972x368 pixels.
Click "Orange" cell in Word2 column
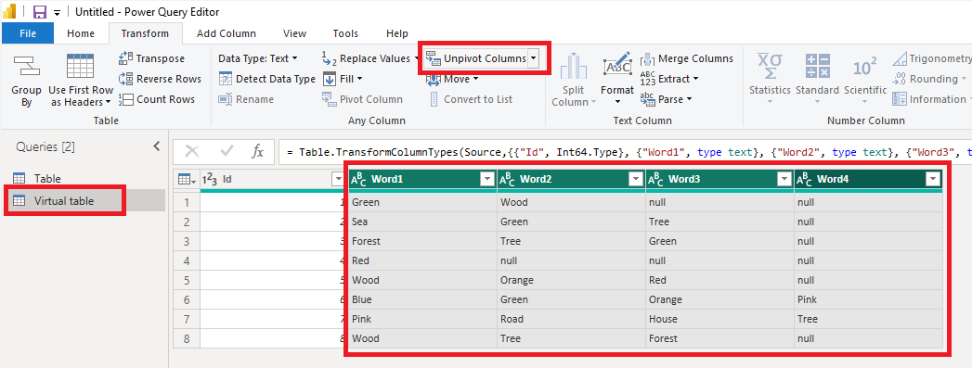click(x=571, y=280)
